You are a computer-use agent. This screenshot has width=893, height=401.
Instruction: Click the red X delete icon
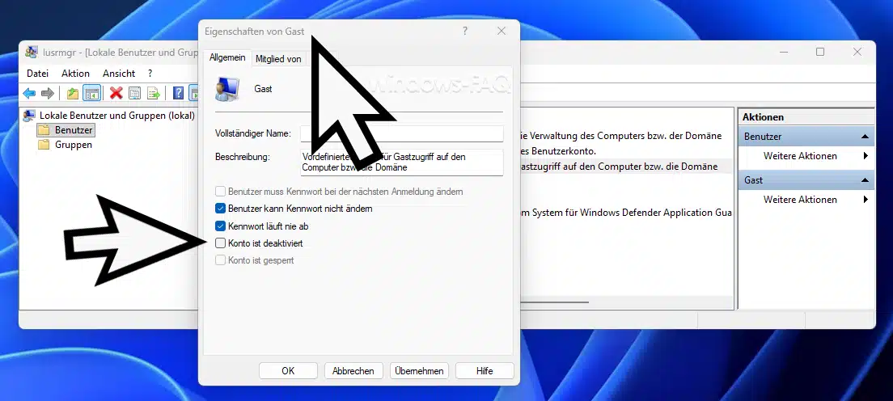tap(116, 93)
